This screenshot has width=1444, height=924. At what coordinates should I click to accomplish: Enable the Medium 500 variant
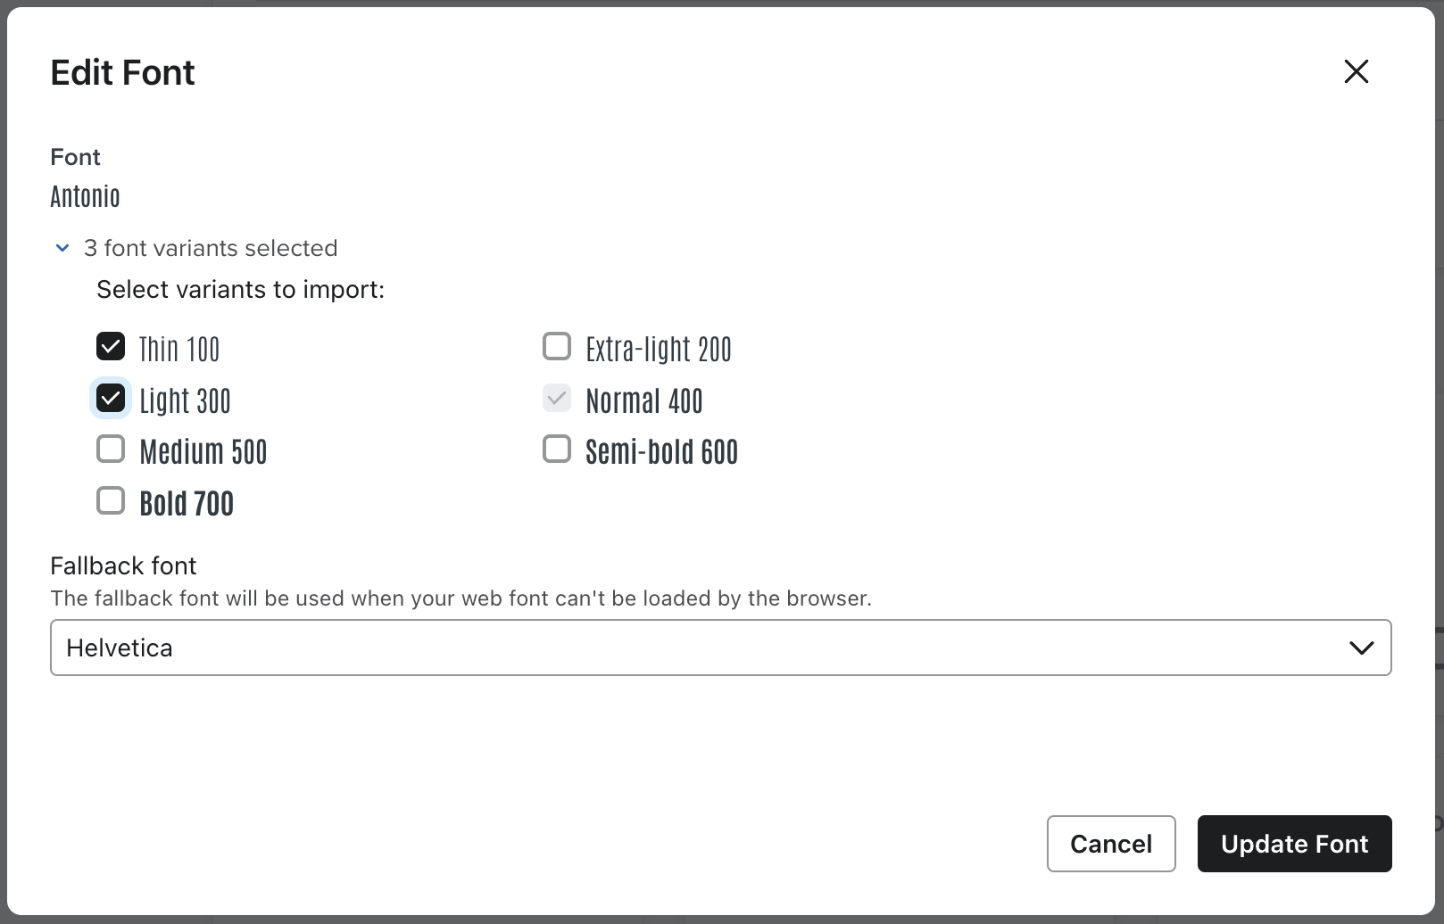[110, 449]
